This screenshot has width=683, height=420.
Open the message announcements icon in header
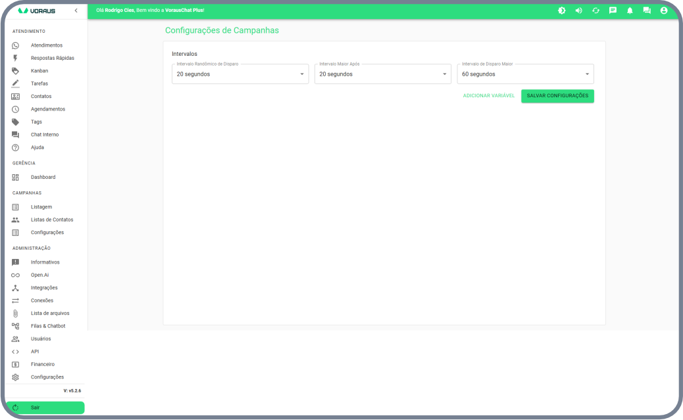click(x=613, y=11)
